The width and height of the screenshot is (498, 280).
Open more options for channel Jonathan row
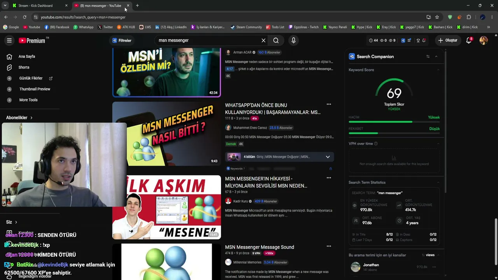click(x=434, y=267)
